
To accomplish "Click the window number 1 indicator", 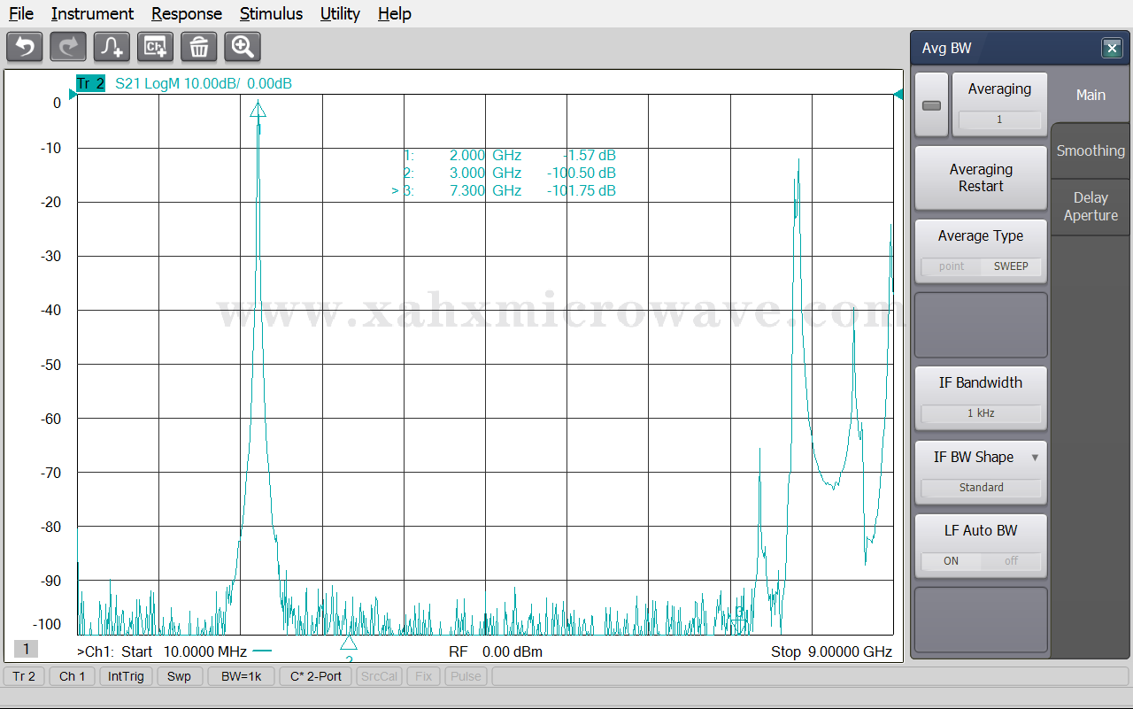I will 26,649.
